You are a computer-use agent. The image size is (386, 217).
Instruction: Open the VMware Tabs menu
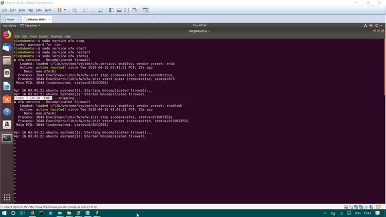39,10
